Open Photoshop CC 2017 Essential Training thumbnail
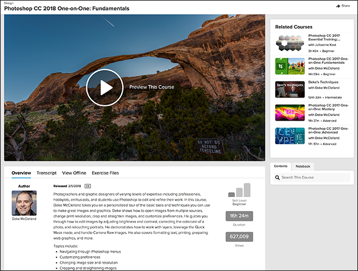Viewport: 358px width, 271px height. click(x=290, y=43)
